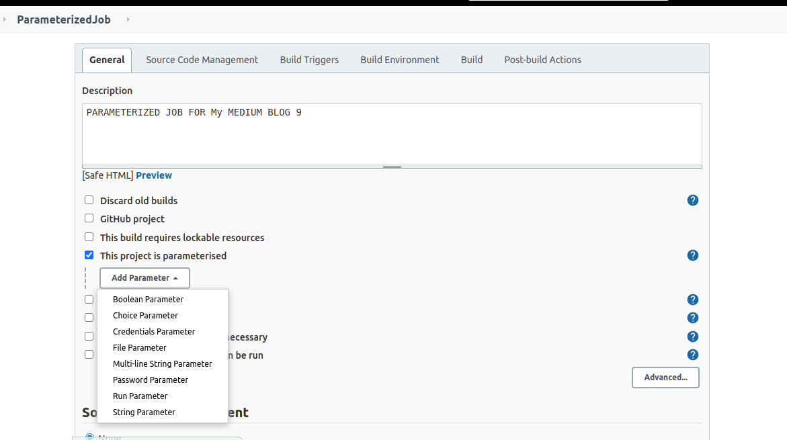Open help next to "Execute concurrent builds if necessary"
The height and width of the screenshot is (440, 787).
[x=693, y=337]
